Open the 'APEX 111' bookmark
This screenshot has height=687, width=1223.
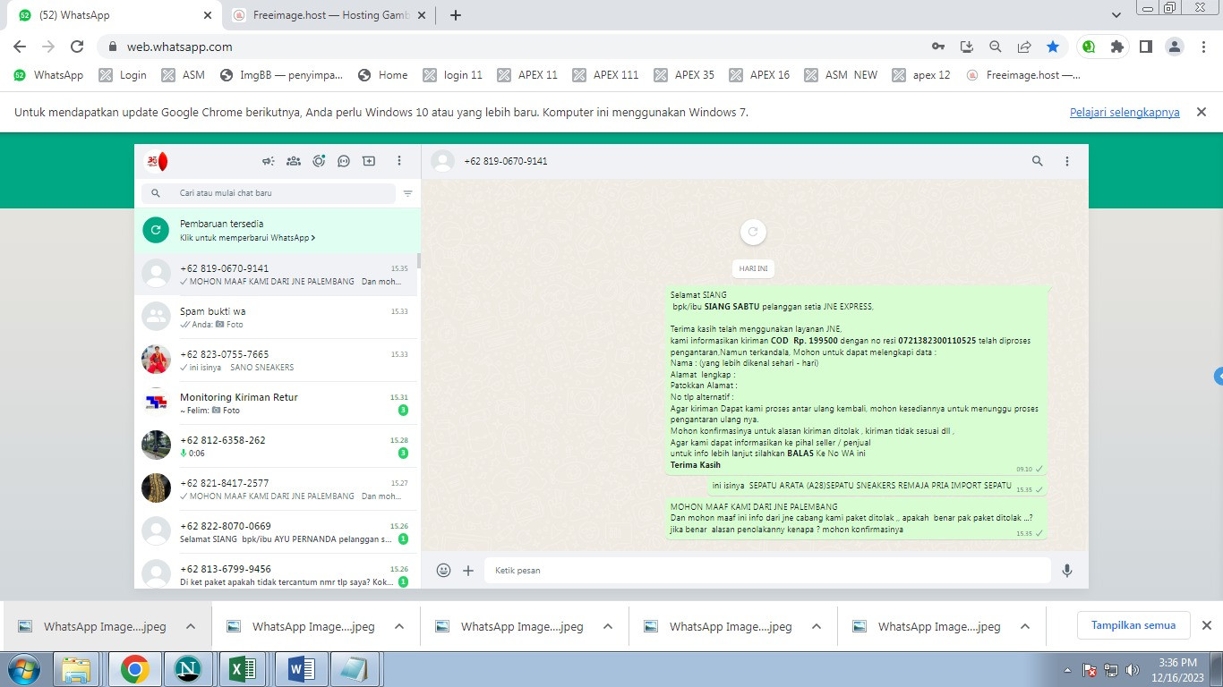(x=605, y=75)
